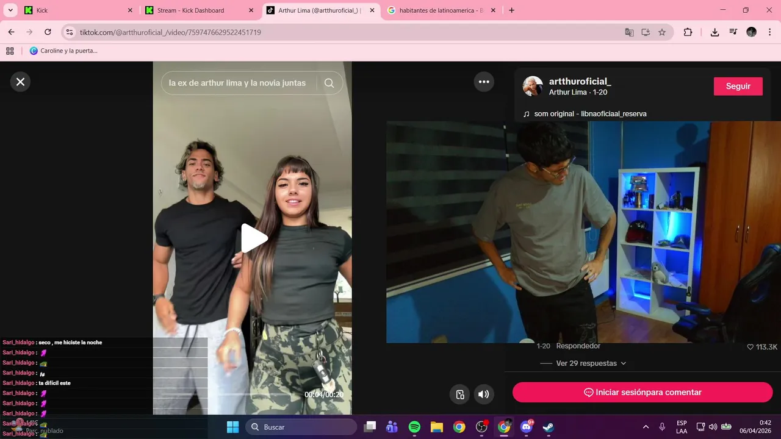
Task: Open the artthuroficial_ profile avatar
Action: point(533,86)
